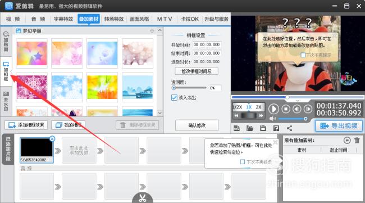The image size is (365, 203).
Task: Click the 我的相框 button
Action: (68, 125)
